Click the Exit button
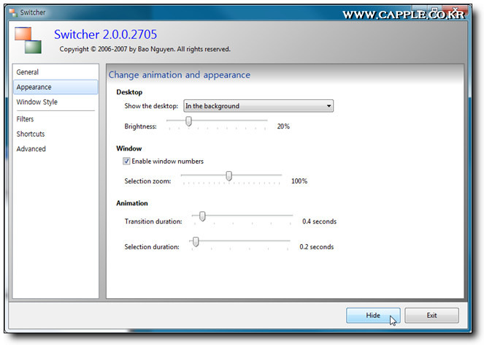Screen dimensions: 484x345 (x=431, y=315)
